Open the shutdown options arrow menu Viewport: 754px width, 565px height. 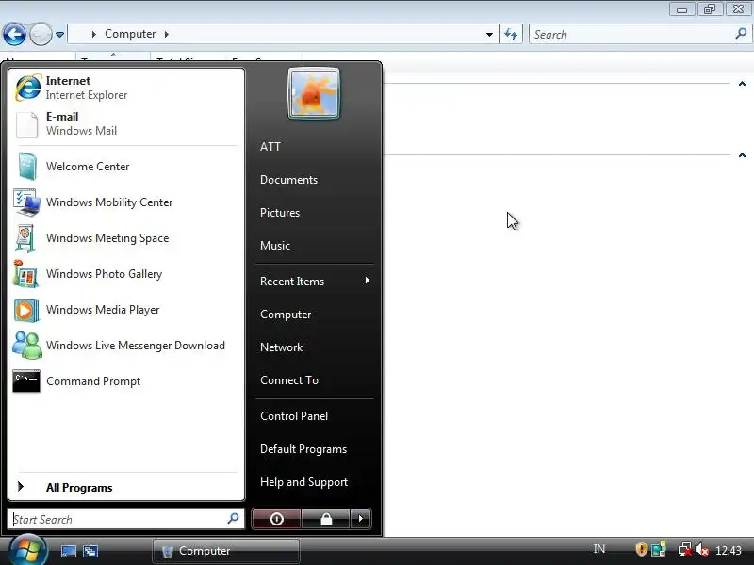point(361,519)
